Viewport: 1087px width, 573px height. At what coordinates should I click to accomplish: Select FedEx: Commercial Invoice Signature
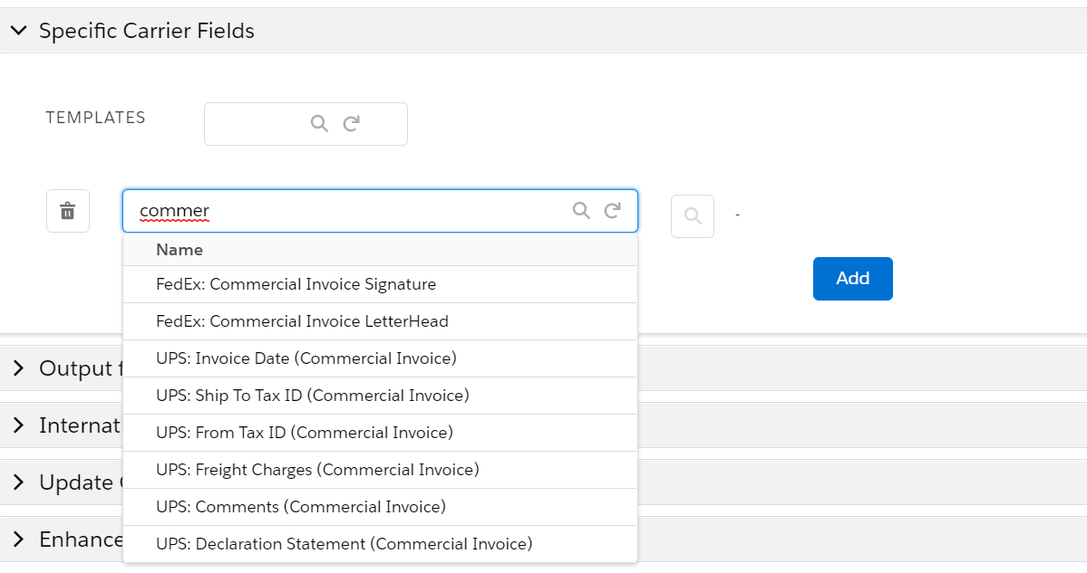point(380,284)
